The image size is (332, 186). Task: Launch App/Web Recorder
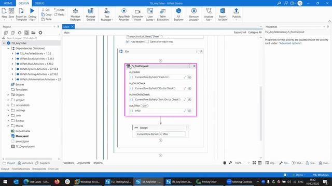(x=124, y=14)
